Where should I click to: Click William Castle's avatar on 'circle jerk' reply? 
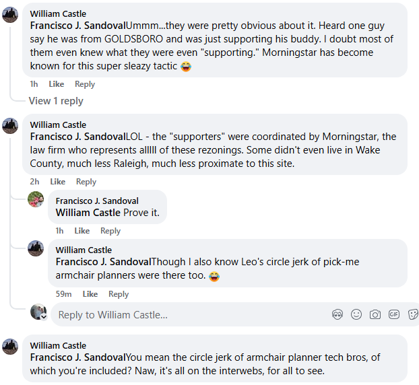[x=36, y=249]
